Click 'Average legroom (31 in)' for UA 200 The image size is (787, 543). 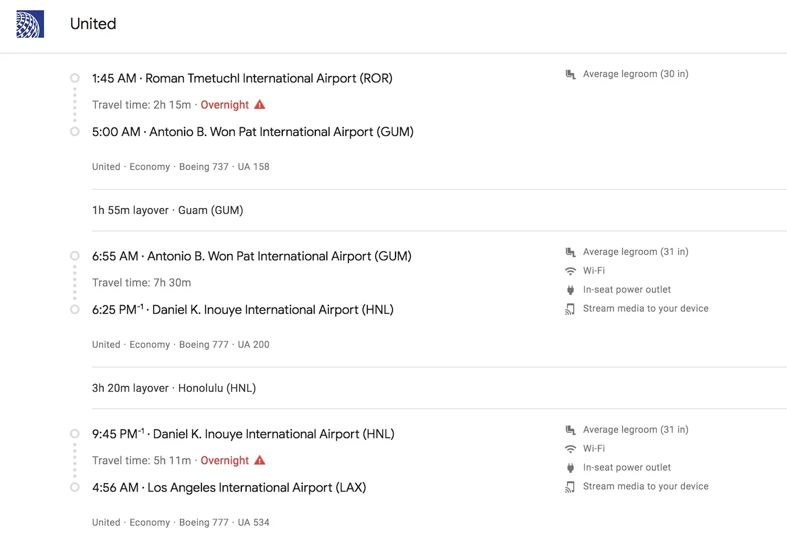(636, 252)
